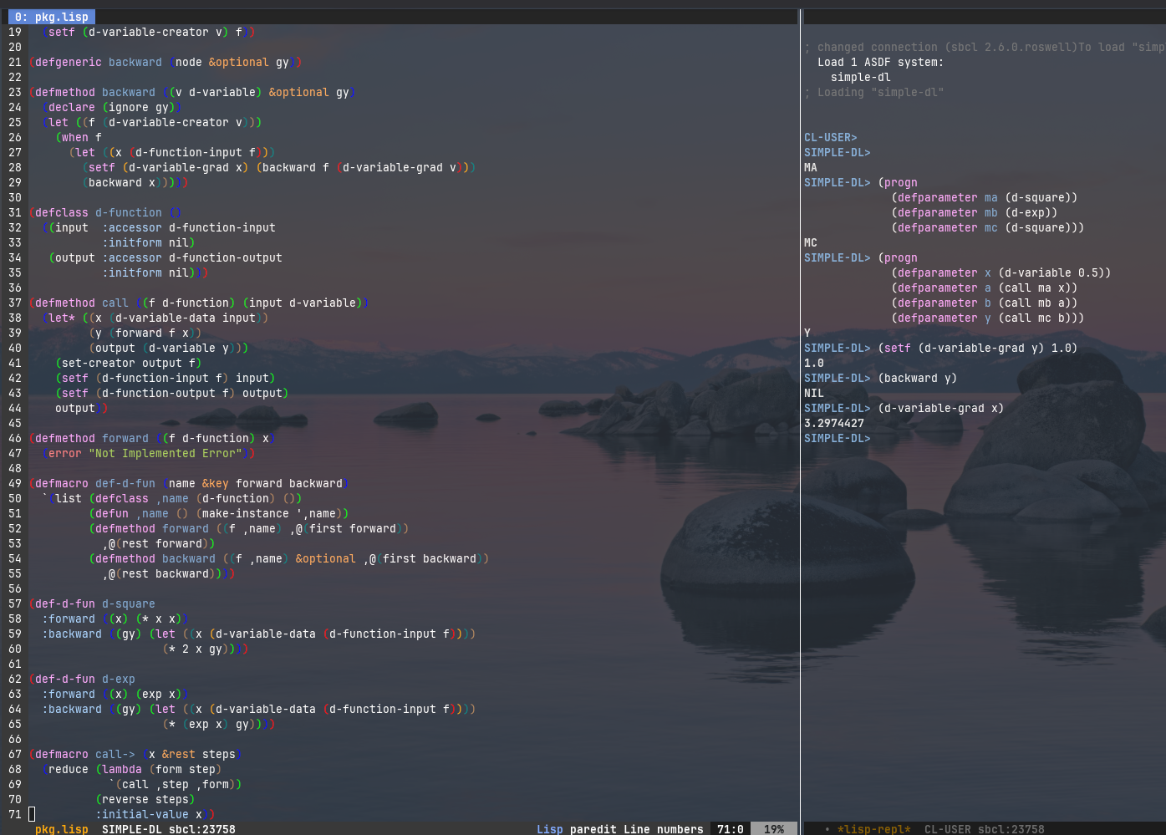Screen dimensions: 1166x835
Task: Click pkg.lisp buffer name in mode line
Action: point(61,829)
